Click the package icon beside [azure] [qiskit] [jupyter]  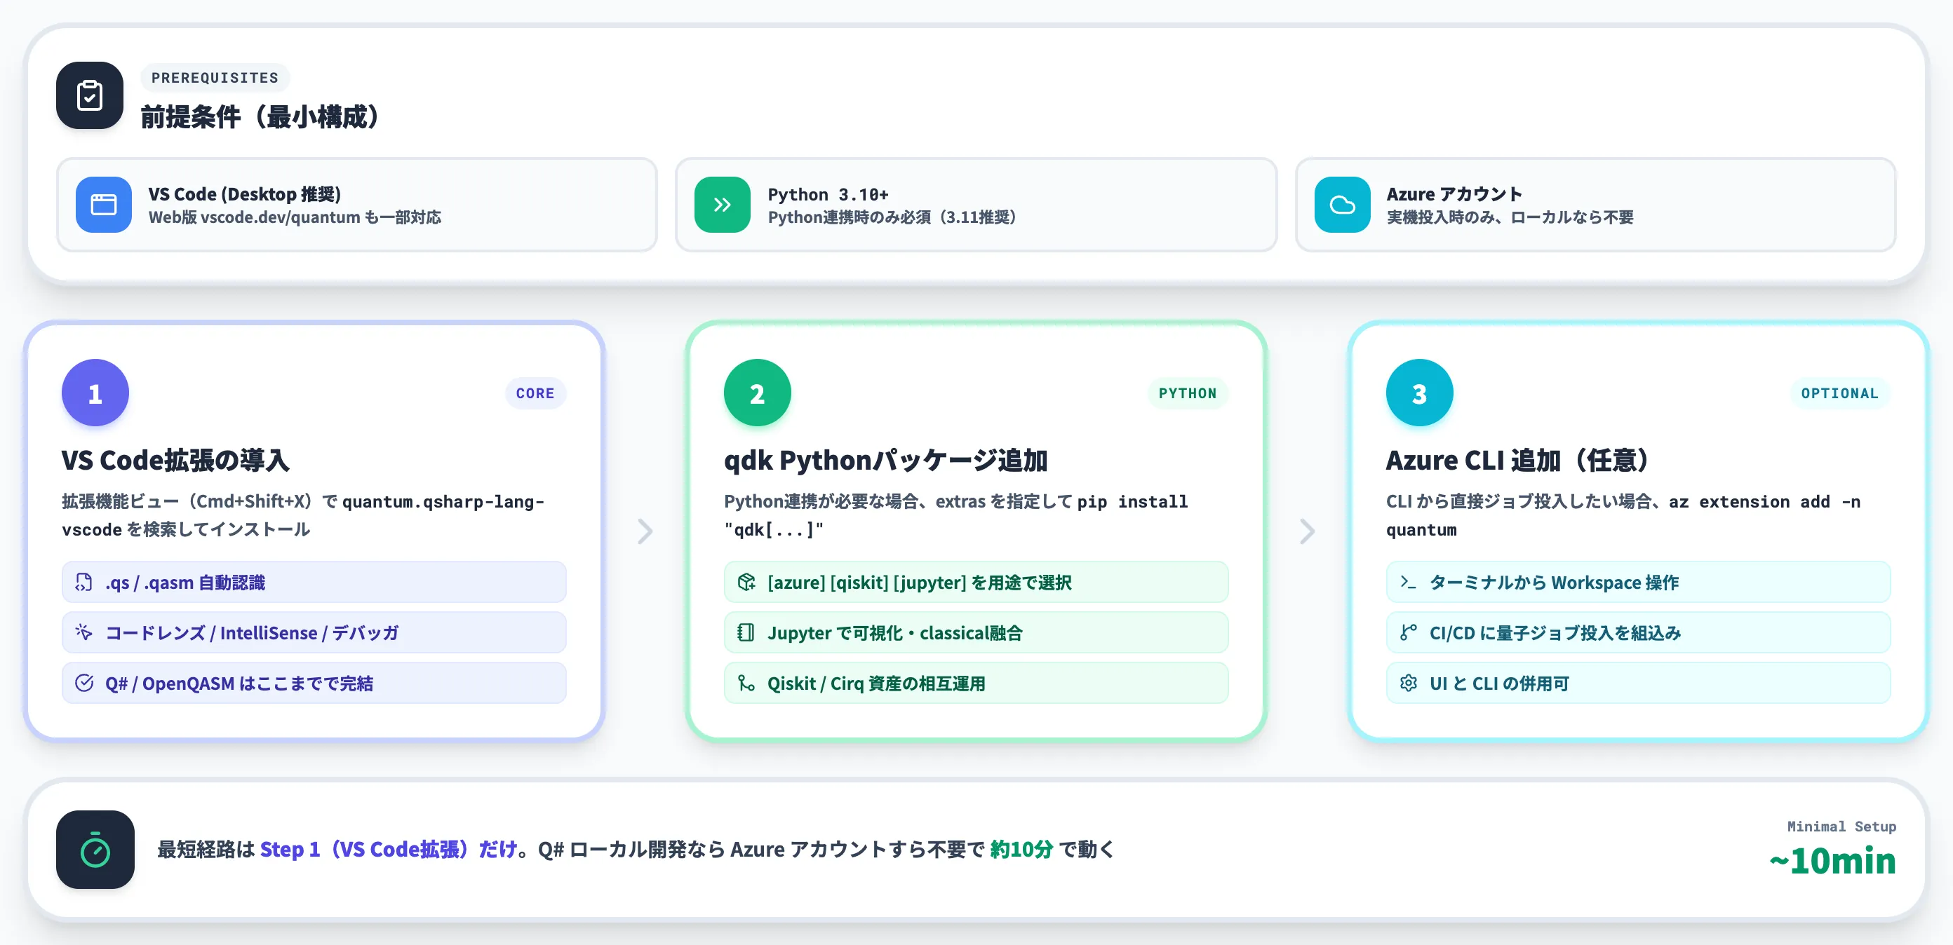pos(746,582)
